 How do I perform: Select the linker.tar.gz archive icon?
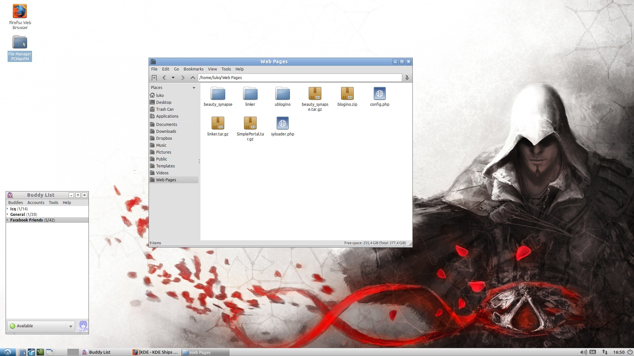(x=218, y=123)
